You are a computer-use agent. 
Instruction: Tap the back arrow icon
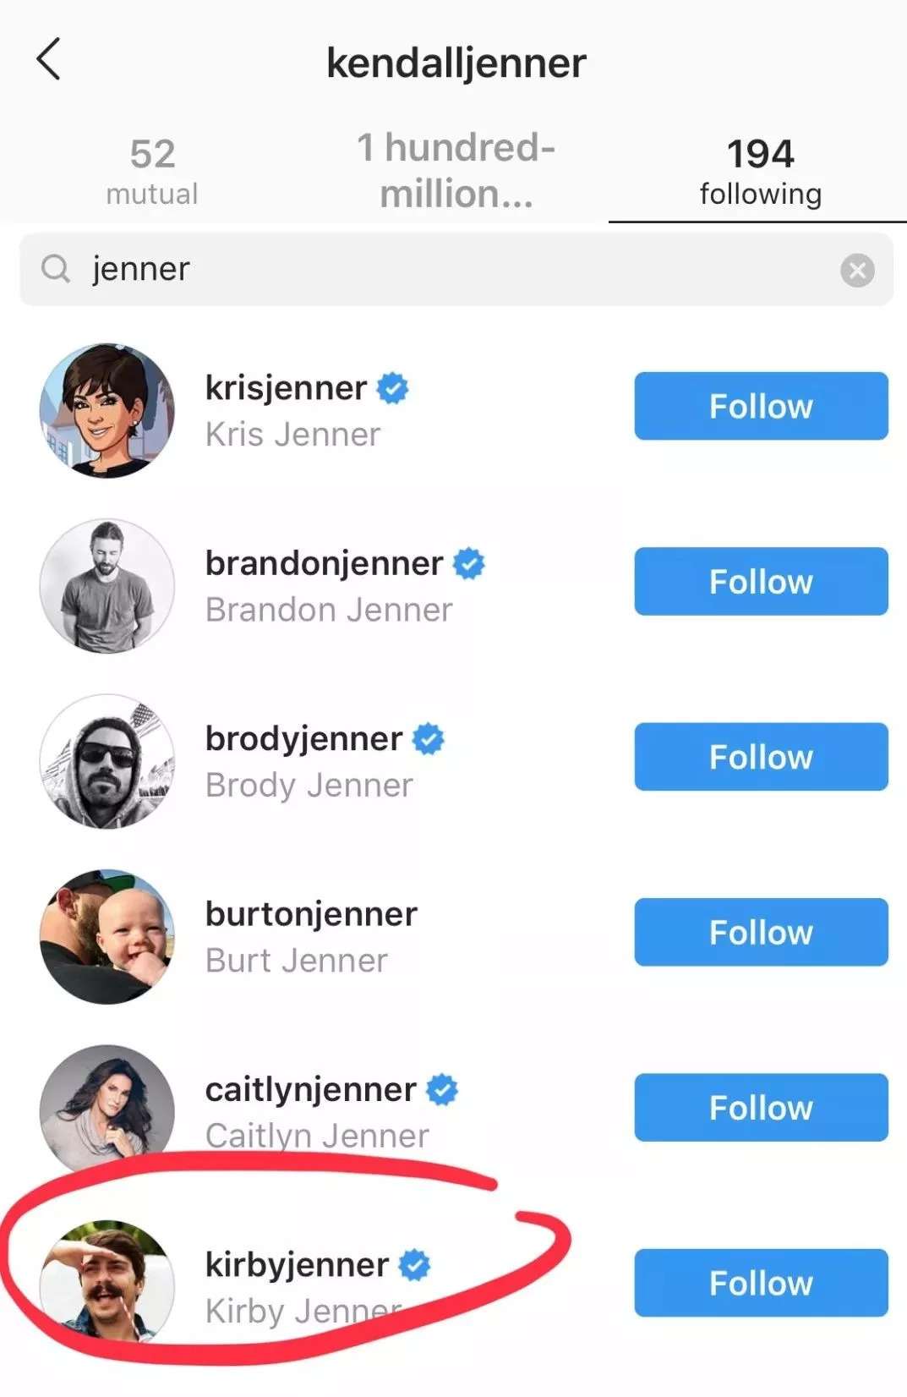tap(49, 60)
